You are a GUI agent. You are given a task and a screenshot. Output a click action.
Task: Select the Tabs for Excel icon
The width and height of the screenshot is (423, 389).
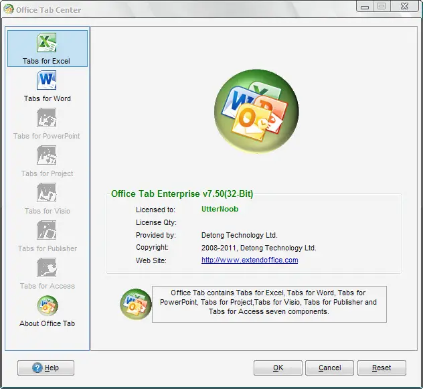click(46, 43)
